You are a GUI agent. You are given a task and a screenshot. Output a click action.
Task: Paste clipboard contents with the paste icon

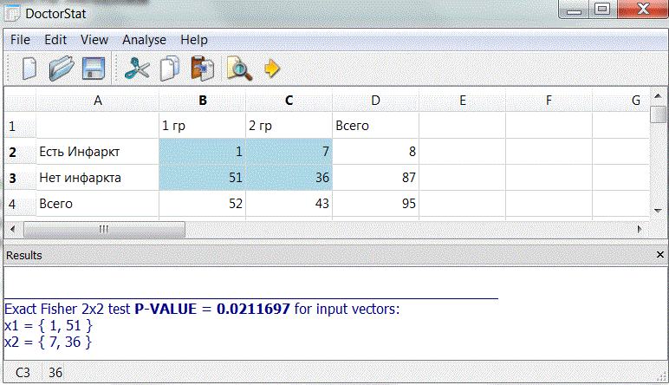(202, 68)
